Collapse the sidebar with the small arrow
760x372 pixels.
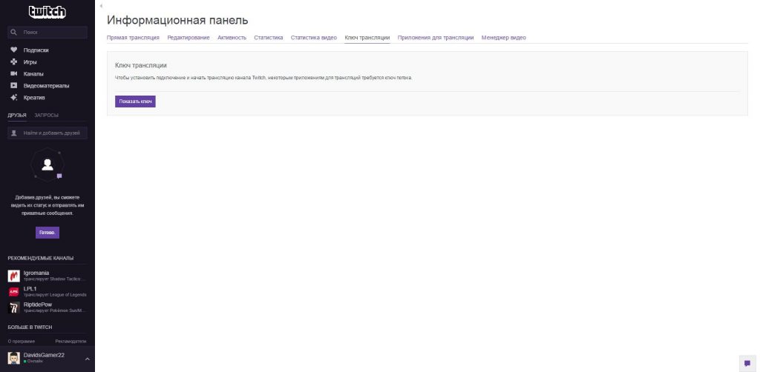[100, 5]
